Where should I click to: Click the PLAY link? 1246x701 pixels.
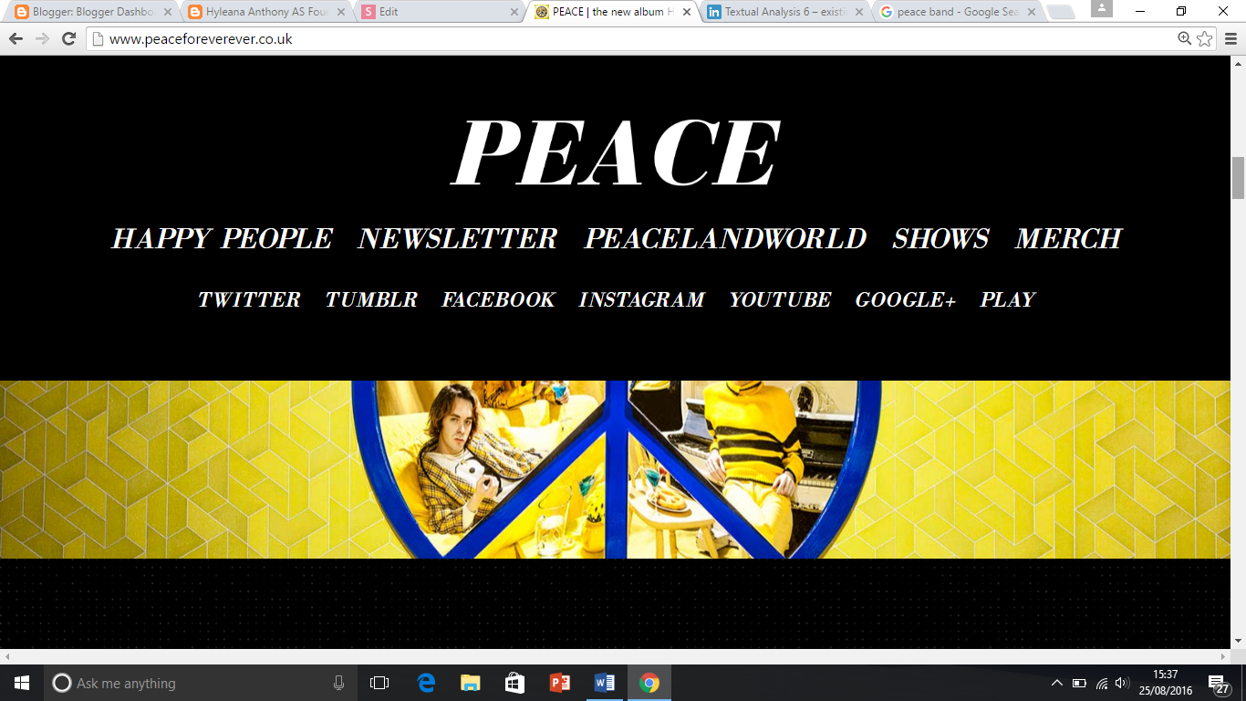coord(1008,299)
